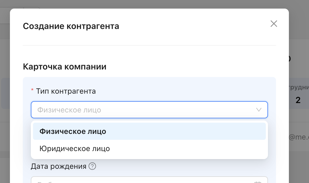
Task: Click the grey placeholder text Физическое лицо
Action: point(69,110)
